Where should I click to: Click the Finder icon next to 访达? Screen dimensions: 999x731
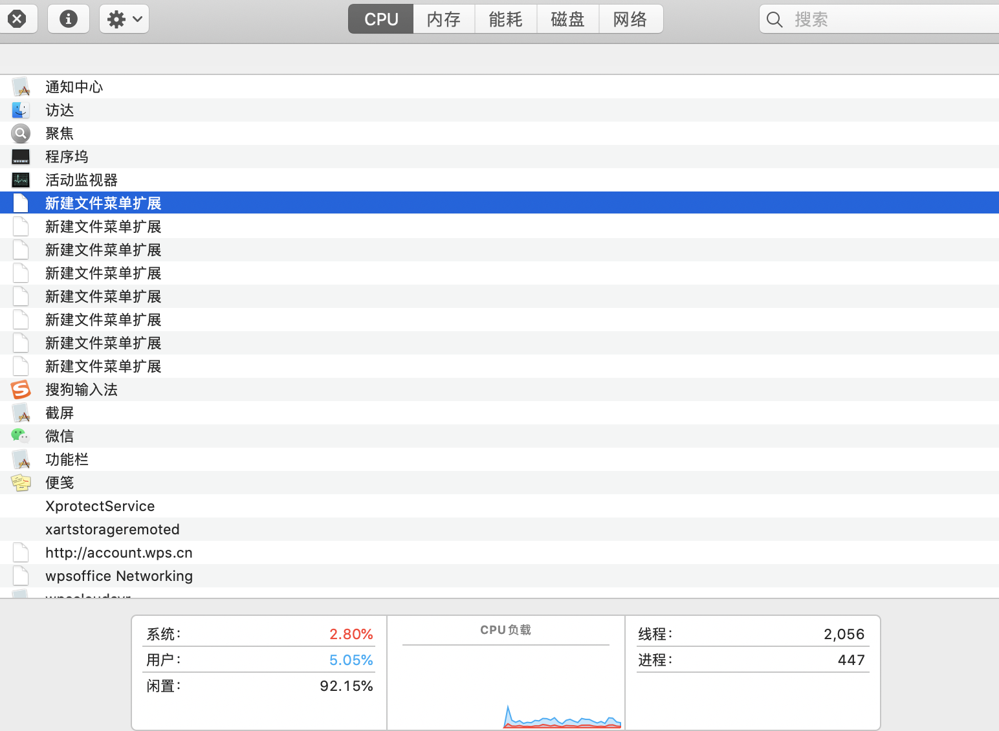pos(21,111)
